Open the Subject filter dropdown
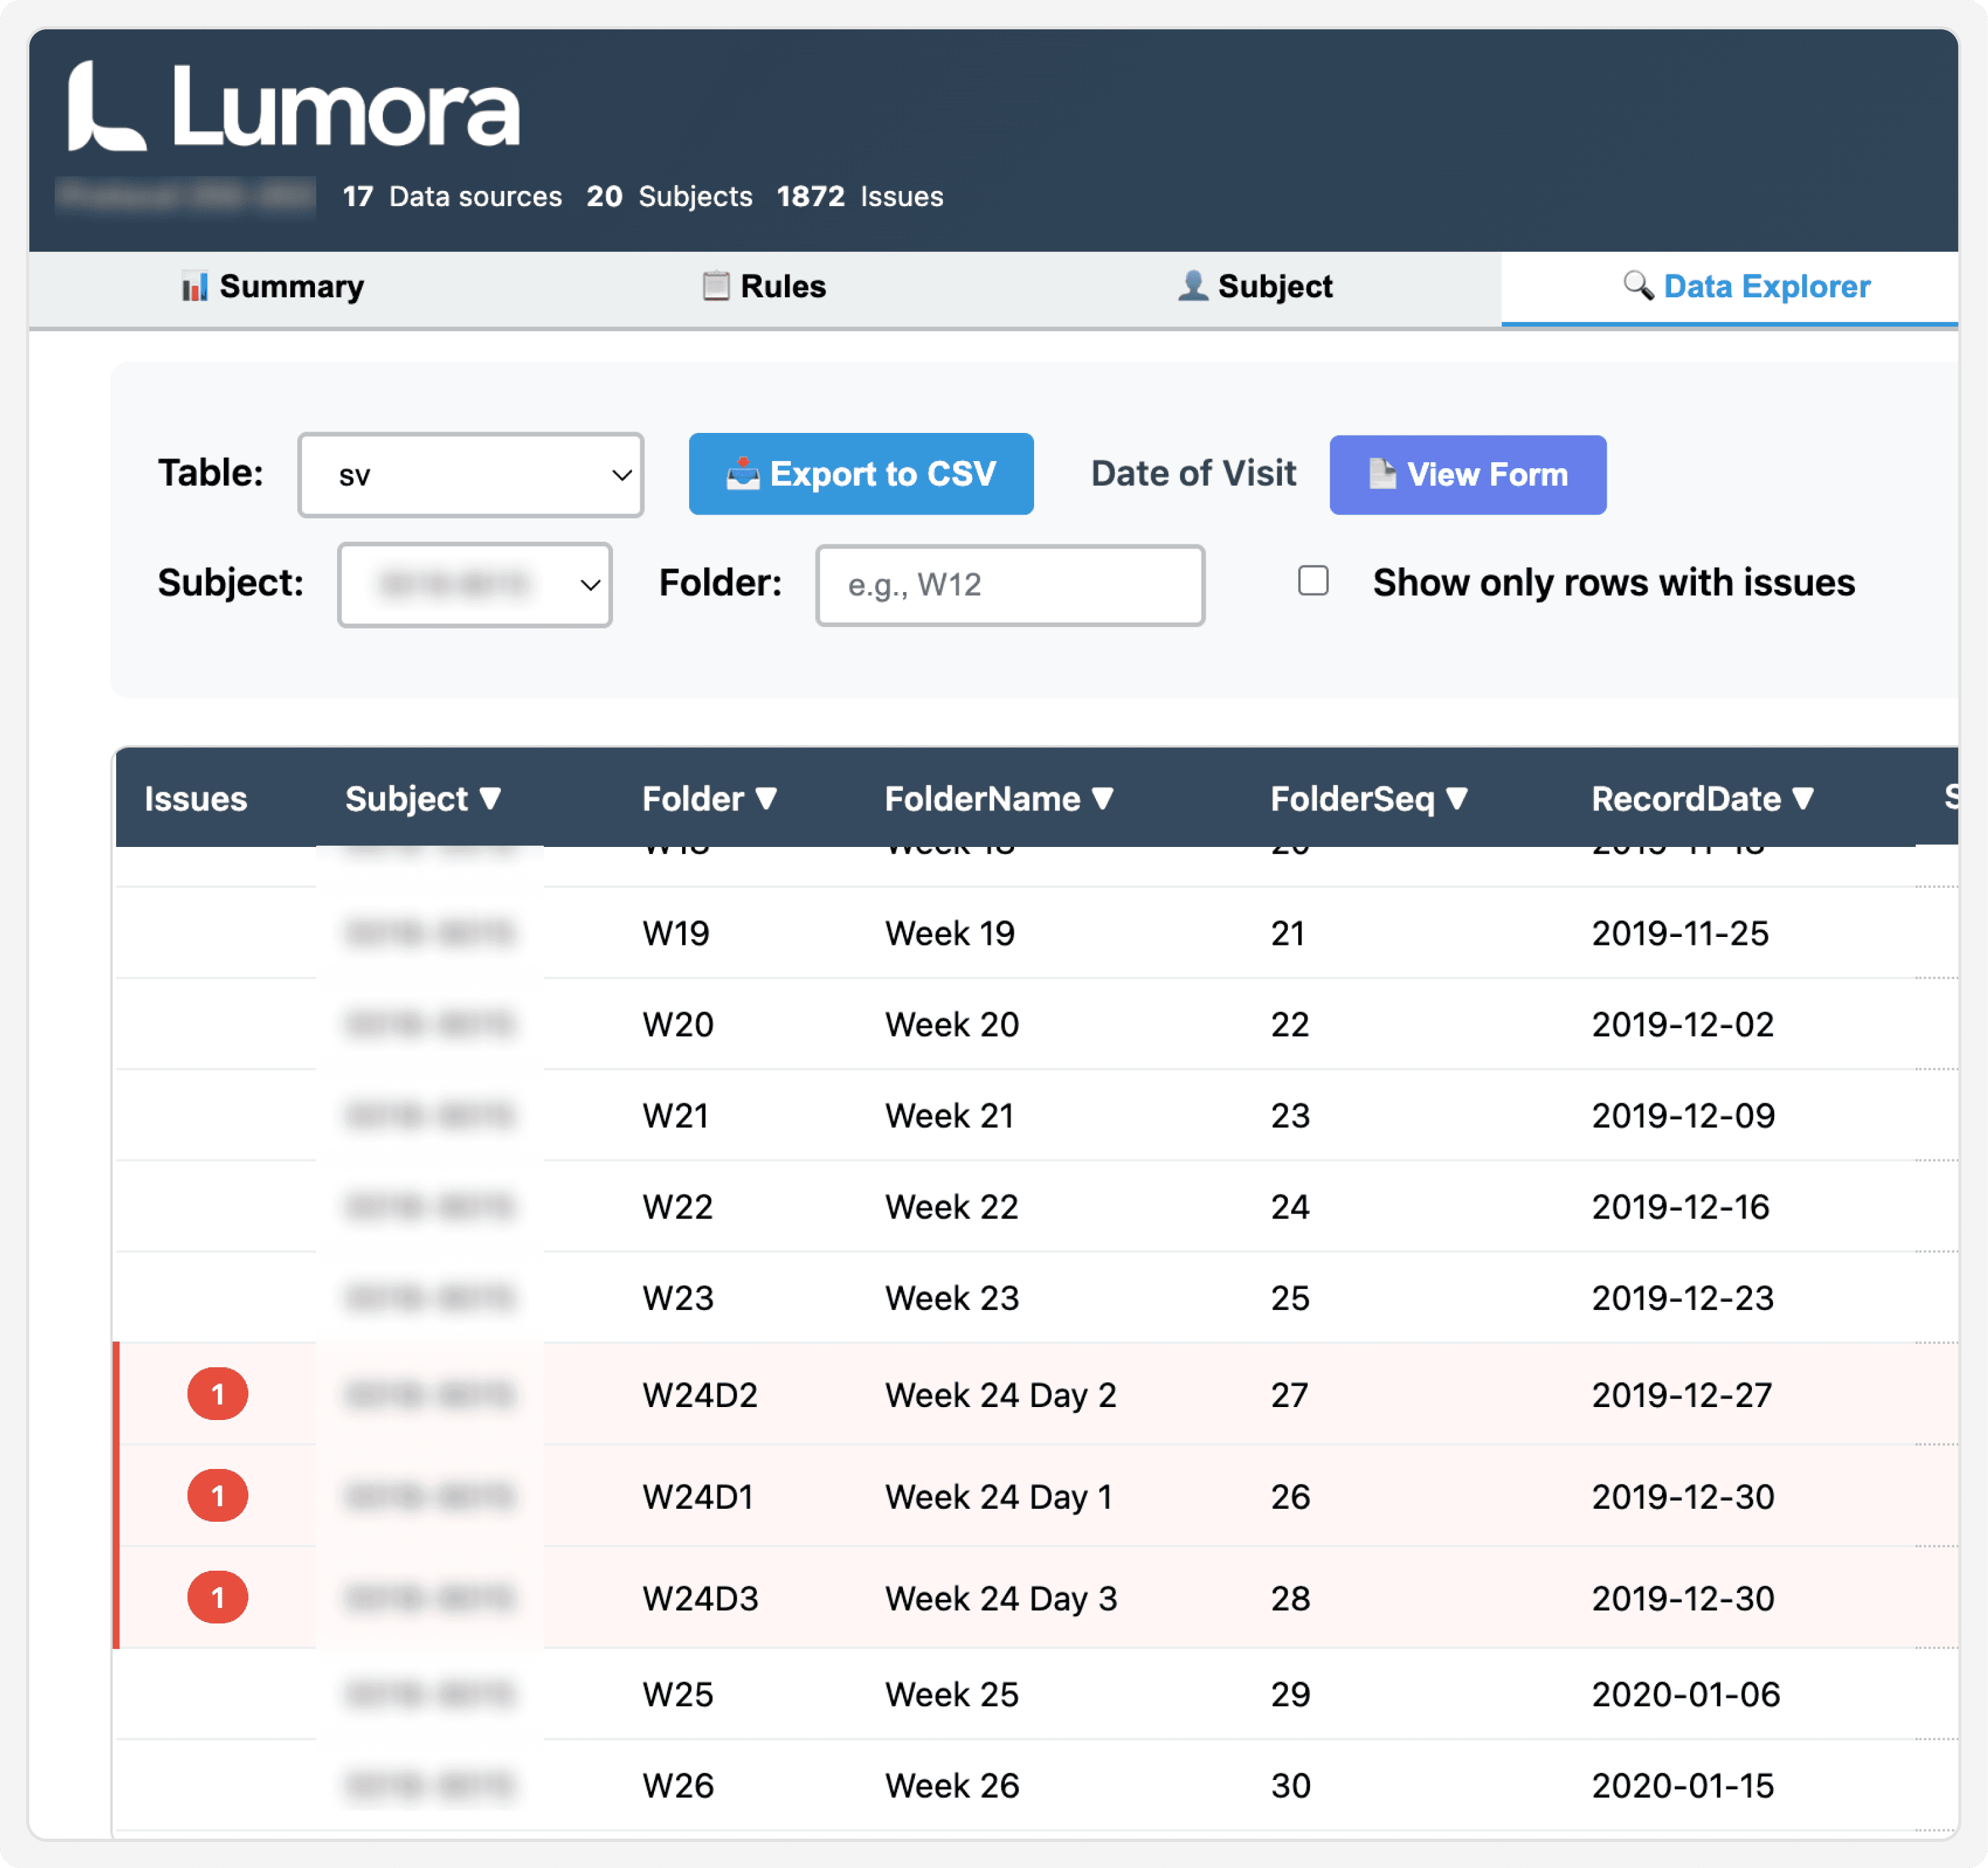The image size is (1988, 1868). 474,585
